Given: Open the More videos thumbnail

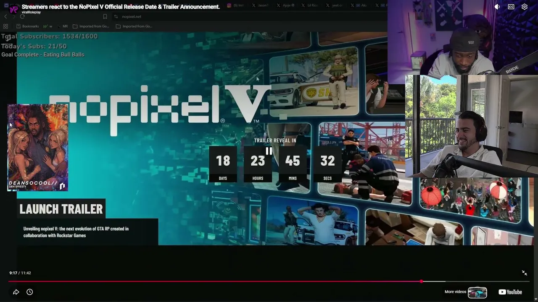Looking at the screenshot, I should tap(477, 292).
